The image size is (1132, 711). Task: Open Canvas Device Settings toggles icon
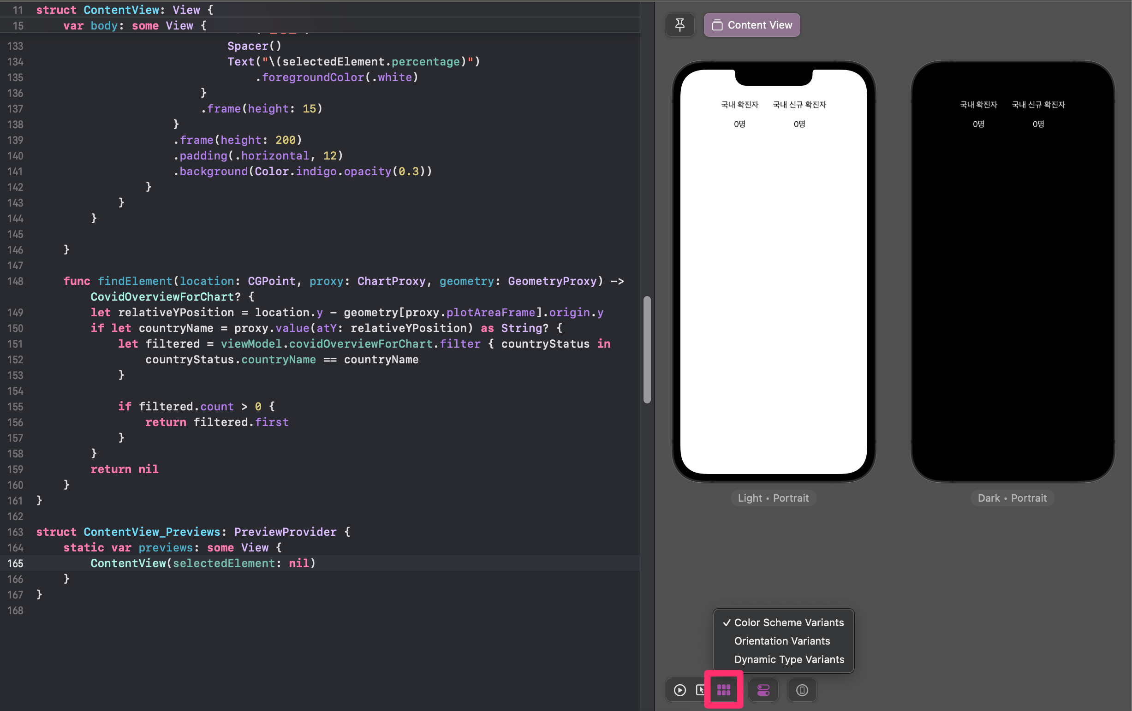tap(763, 690)
